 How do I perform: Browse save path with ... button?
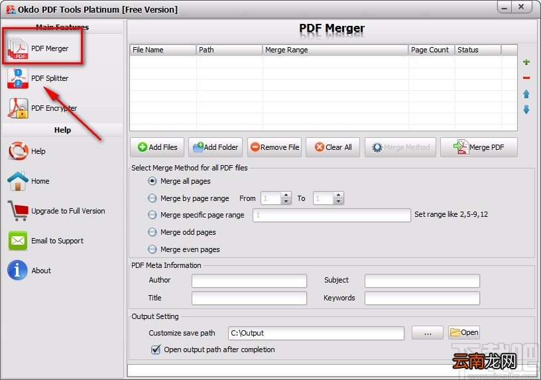[x=428, y=333]
